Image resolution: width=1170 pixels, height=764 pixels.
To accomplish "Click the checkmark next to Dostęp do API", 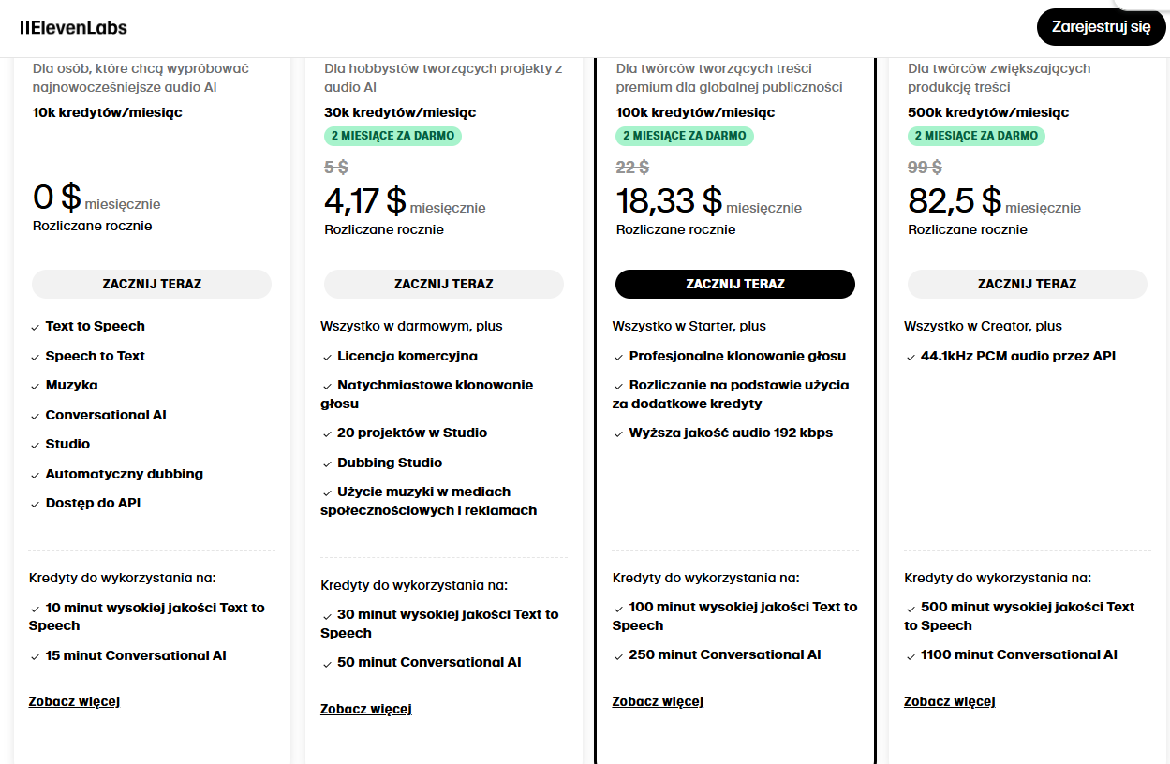I will click(x=36, y=505).
